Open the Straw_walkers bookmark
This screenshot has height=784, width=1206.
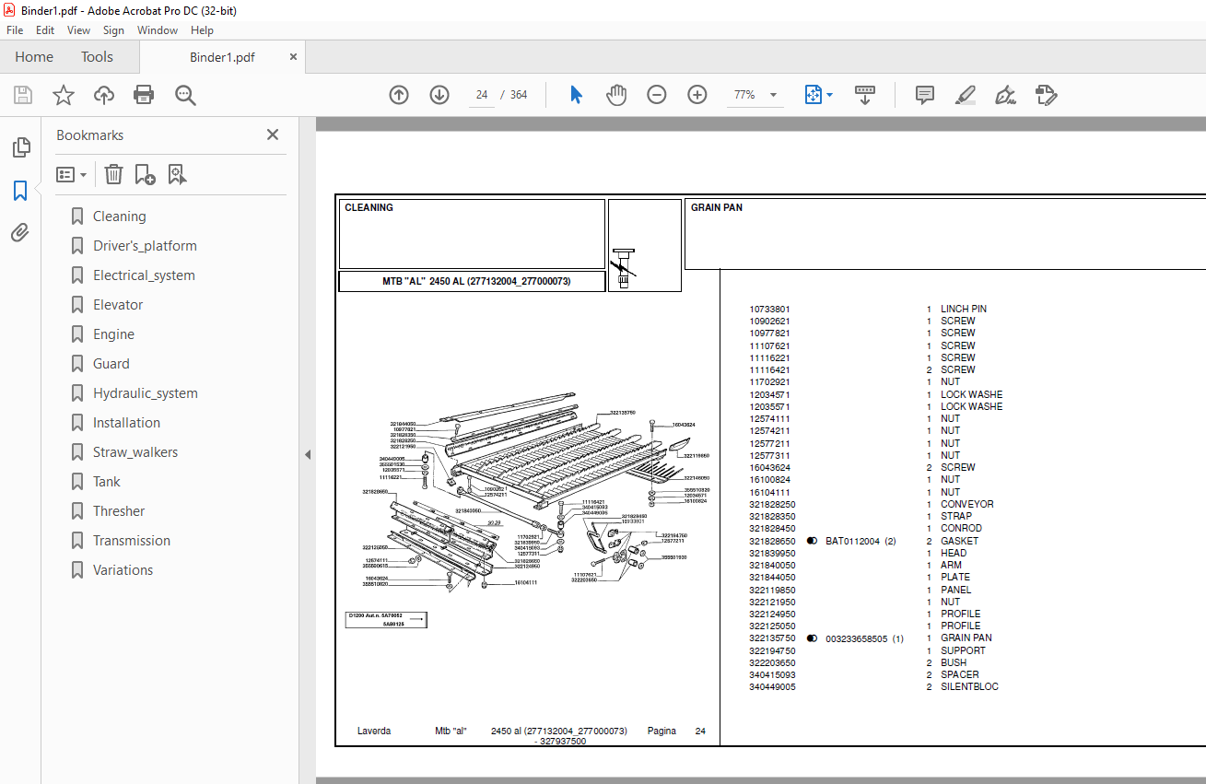point(135,452)
